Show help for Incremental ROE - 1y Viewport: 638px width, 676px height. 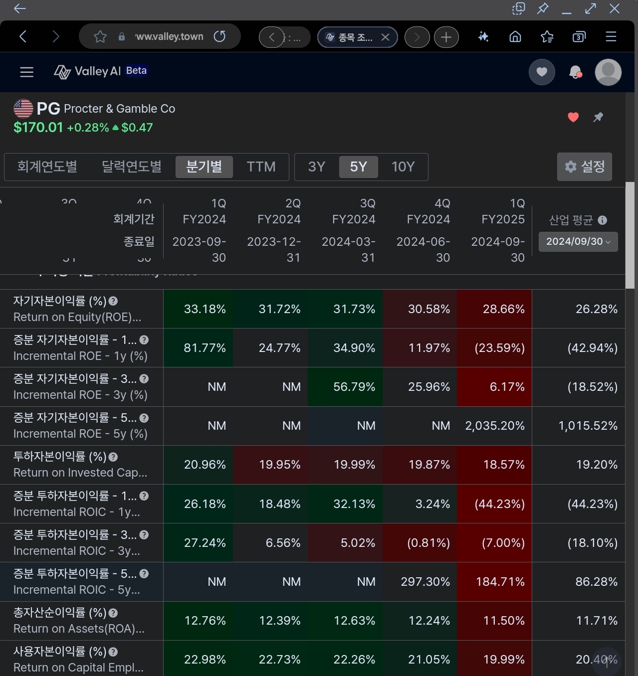[x=144, y=340]
